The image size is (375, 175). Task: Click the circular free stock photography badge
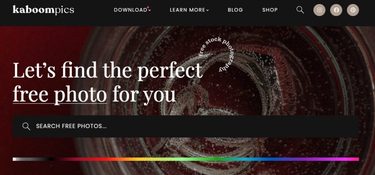click(x=216, y=54)
